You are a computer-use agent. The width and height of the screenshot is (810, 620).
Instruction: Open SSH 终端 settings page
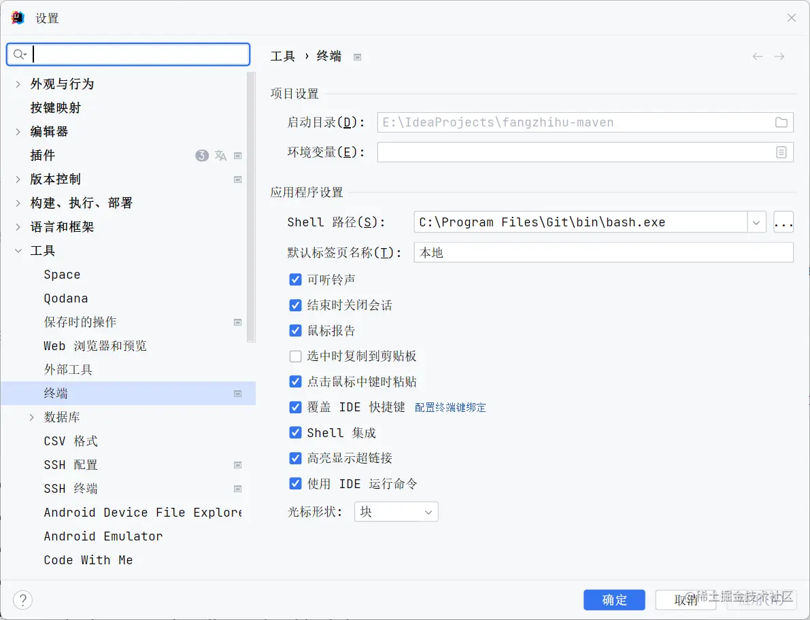coord(71,489)
